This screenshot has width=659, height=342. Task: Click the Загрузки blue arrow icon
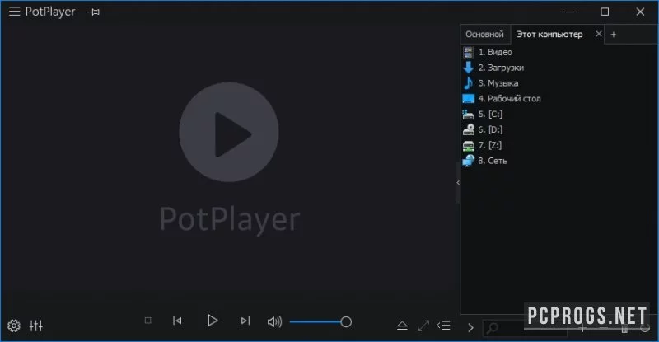click(468, 68)
